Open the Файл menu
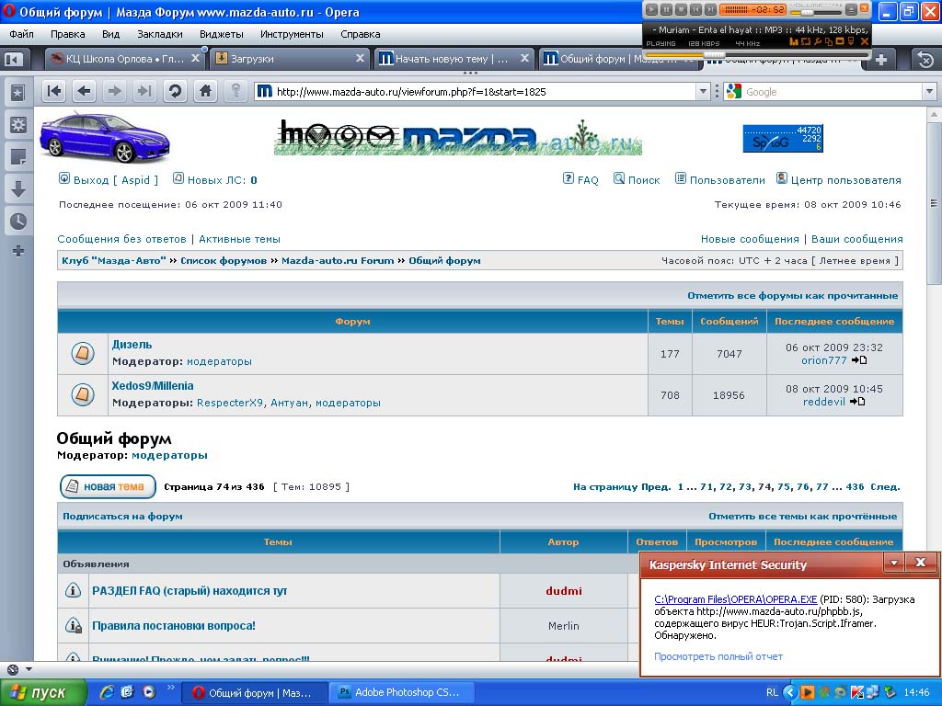 coord(21,34)
